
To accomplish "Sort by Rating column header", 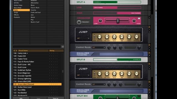I will pos(56,51).
